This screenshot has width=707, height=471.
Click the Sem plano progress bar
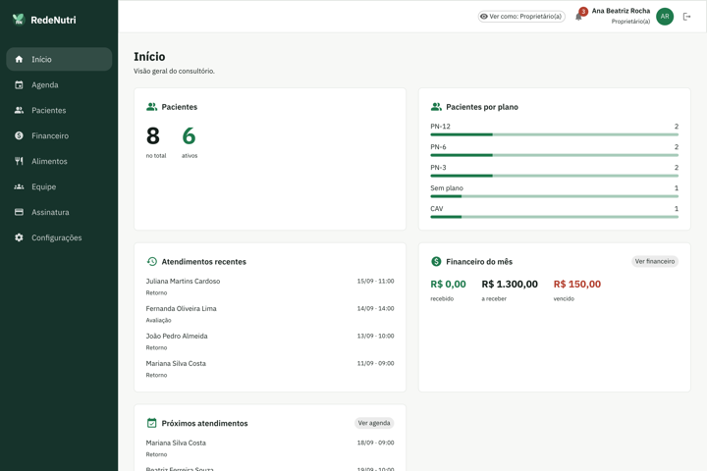pos(554,196)
